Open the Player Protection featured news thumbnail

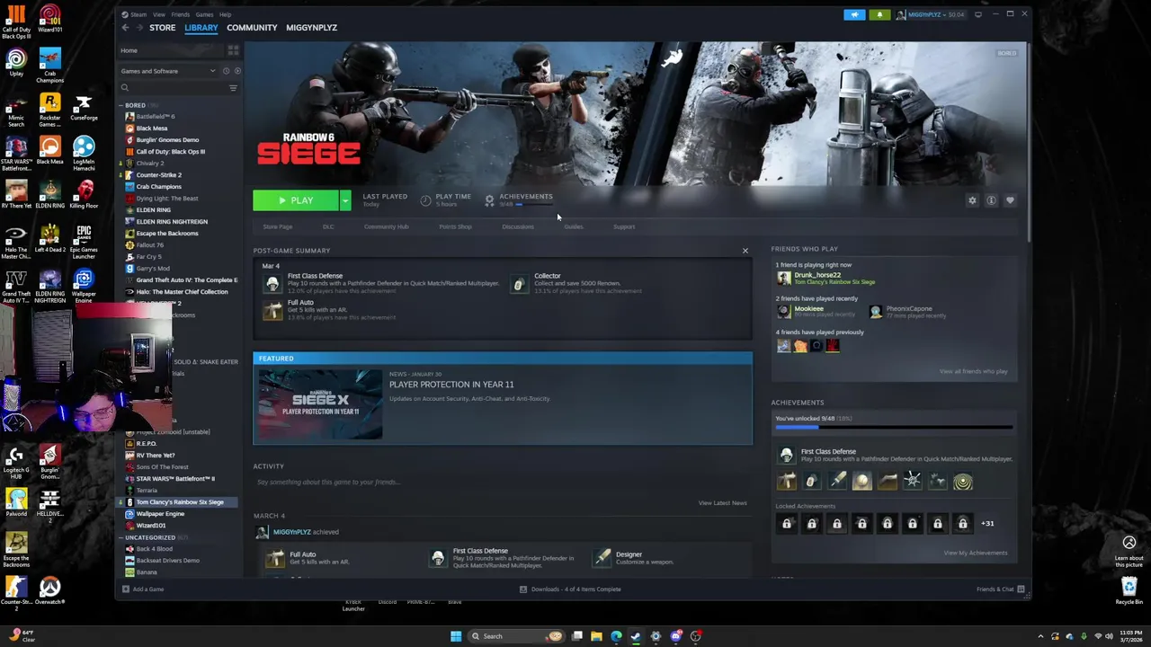pyautogui.click(x=318, y=403)
